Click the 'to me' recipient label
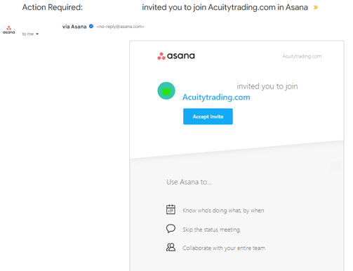353x271 pixels. [x=28, y=34]
